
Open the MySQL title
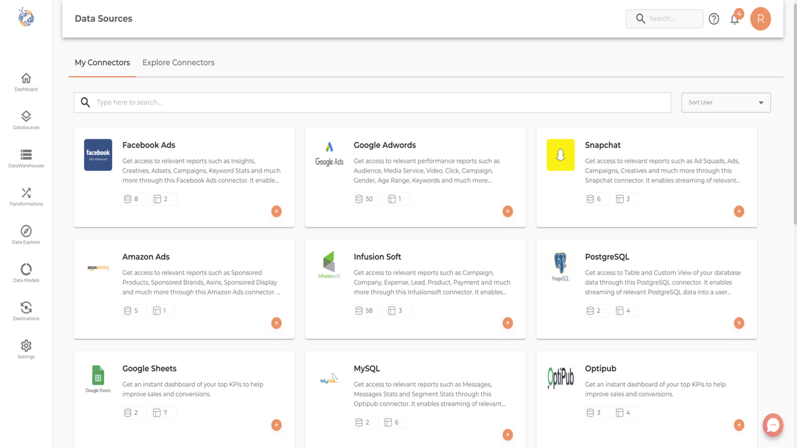coord(367,368)
